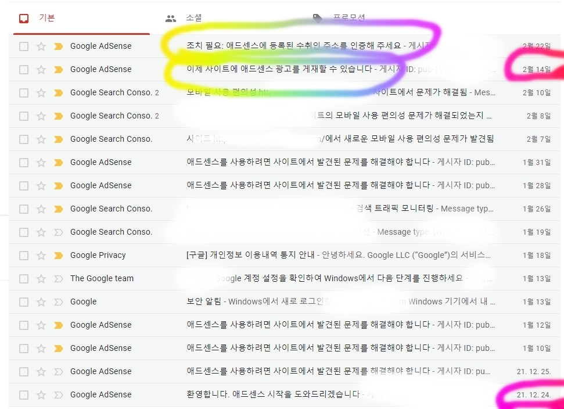Viewport: 564px width, 409px height.
Task: Click the date '2월 7일'
Action: coord(539,139)
